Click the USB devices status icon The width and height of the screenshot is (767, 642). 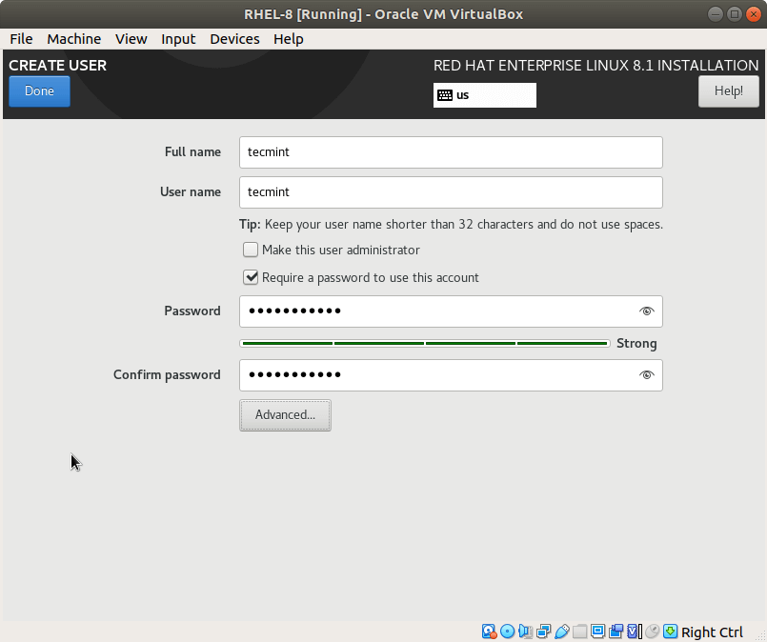pyautogui.click(x=562, y=632)
